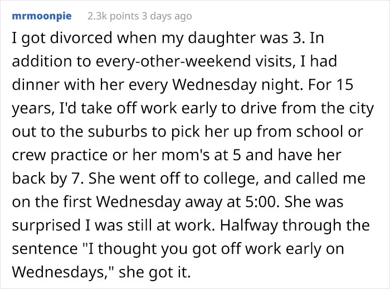Click the word "sentence" starting the quote line
Viewport: 390px width, 289px height.
[x=45, y=249]
